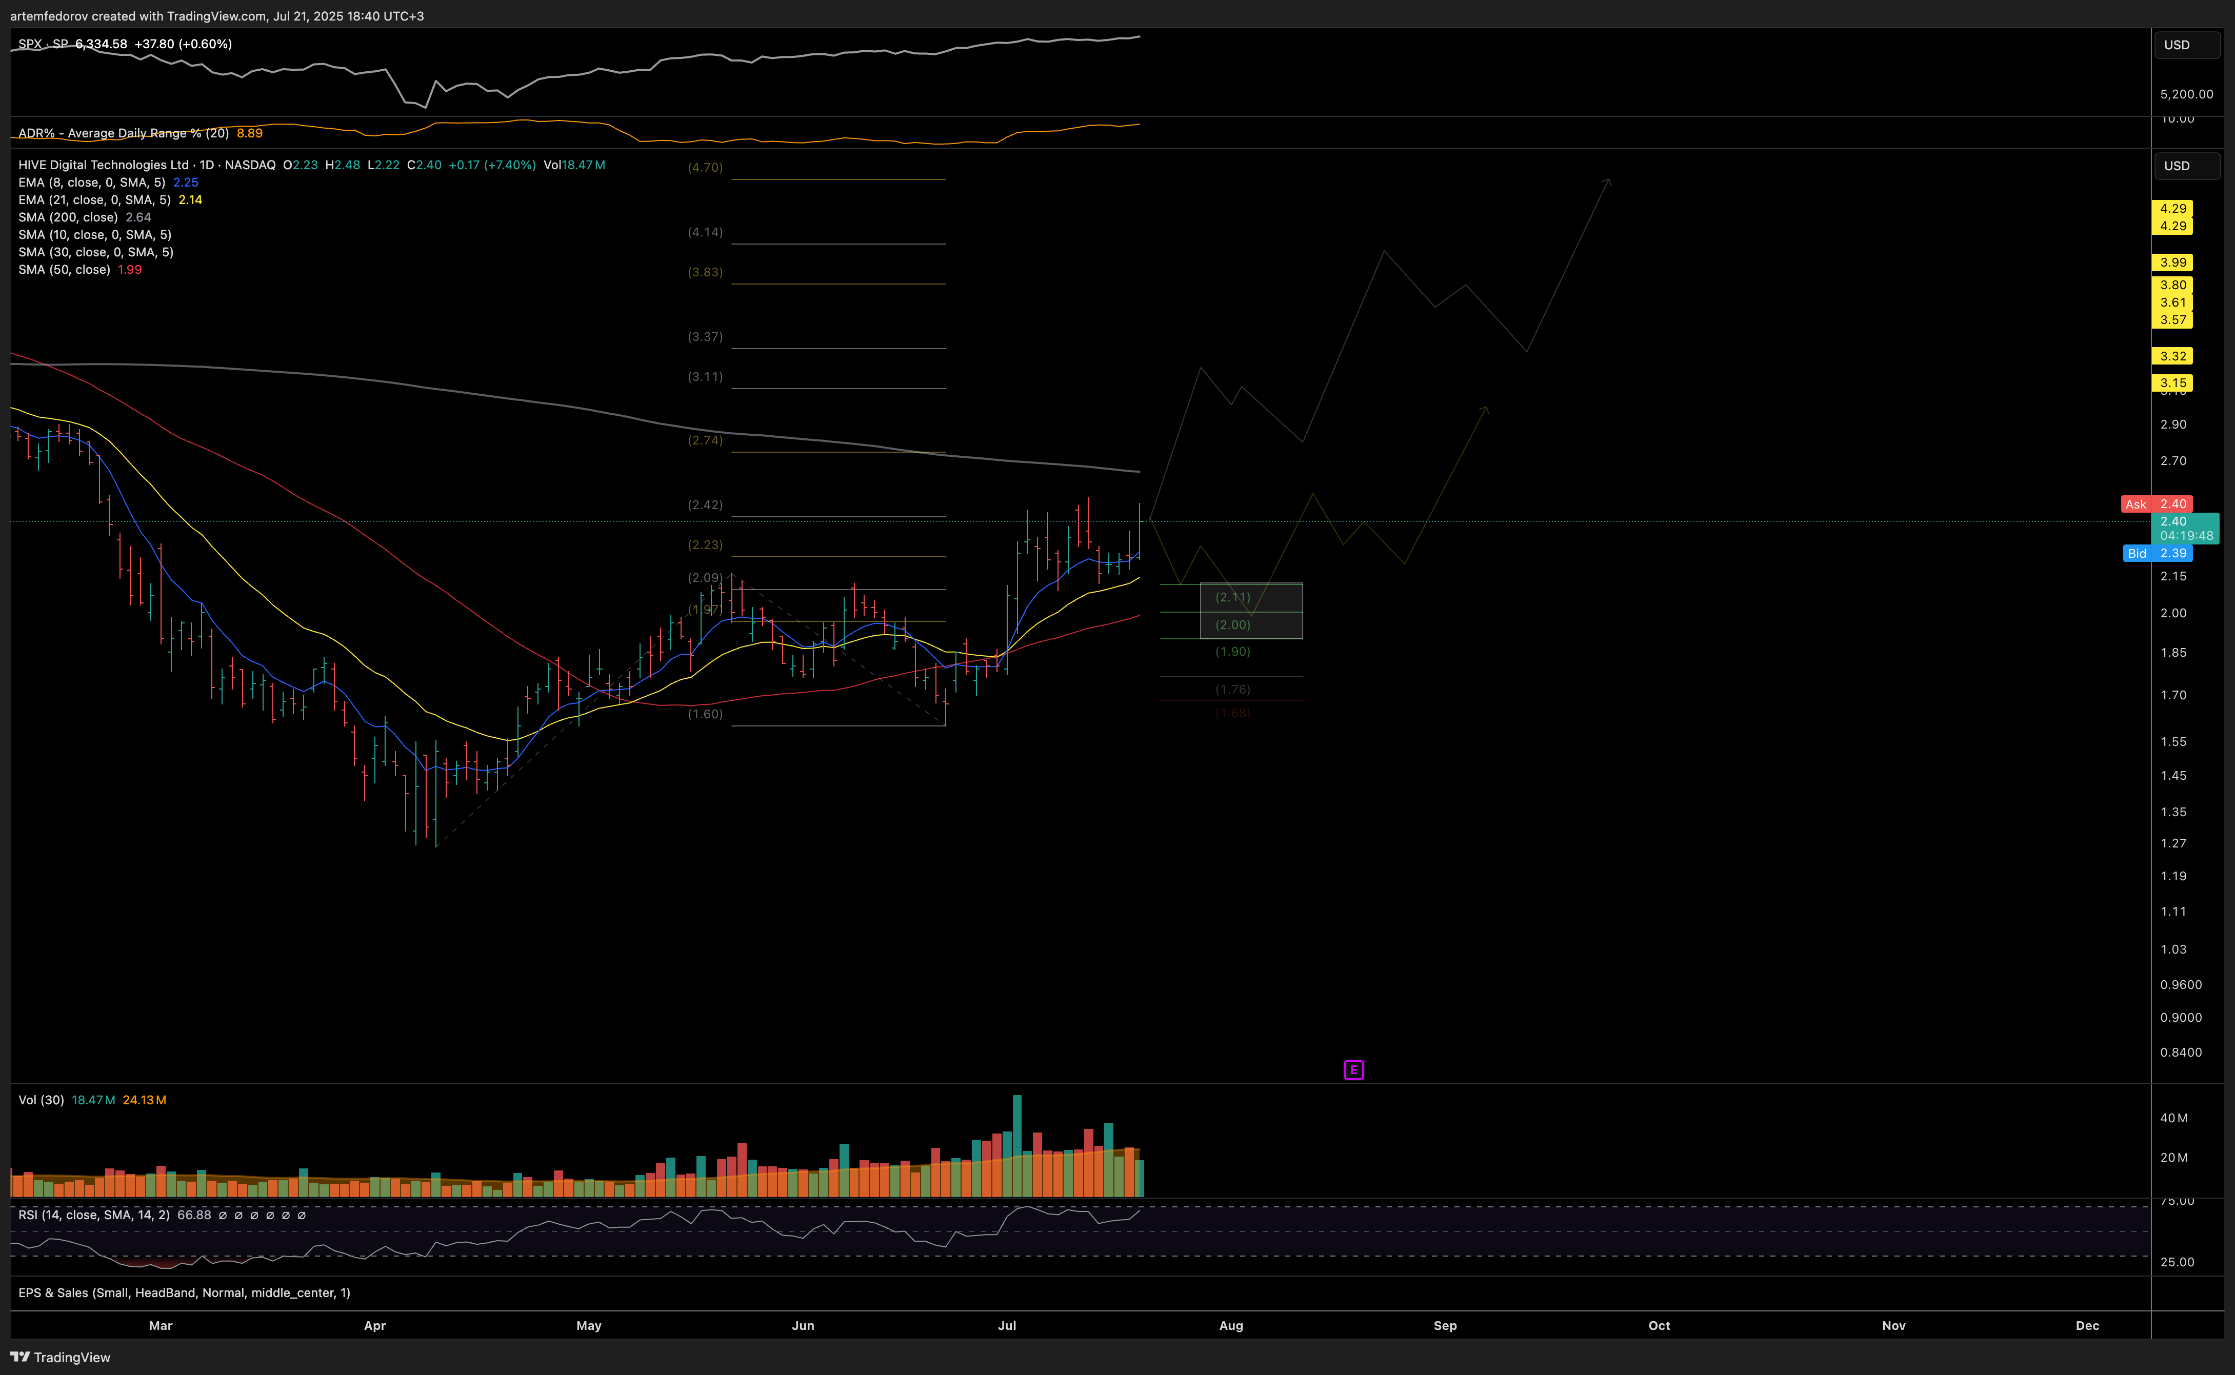Click the RSI value 66.88

tap(194, 1215)
